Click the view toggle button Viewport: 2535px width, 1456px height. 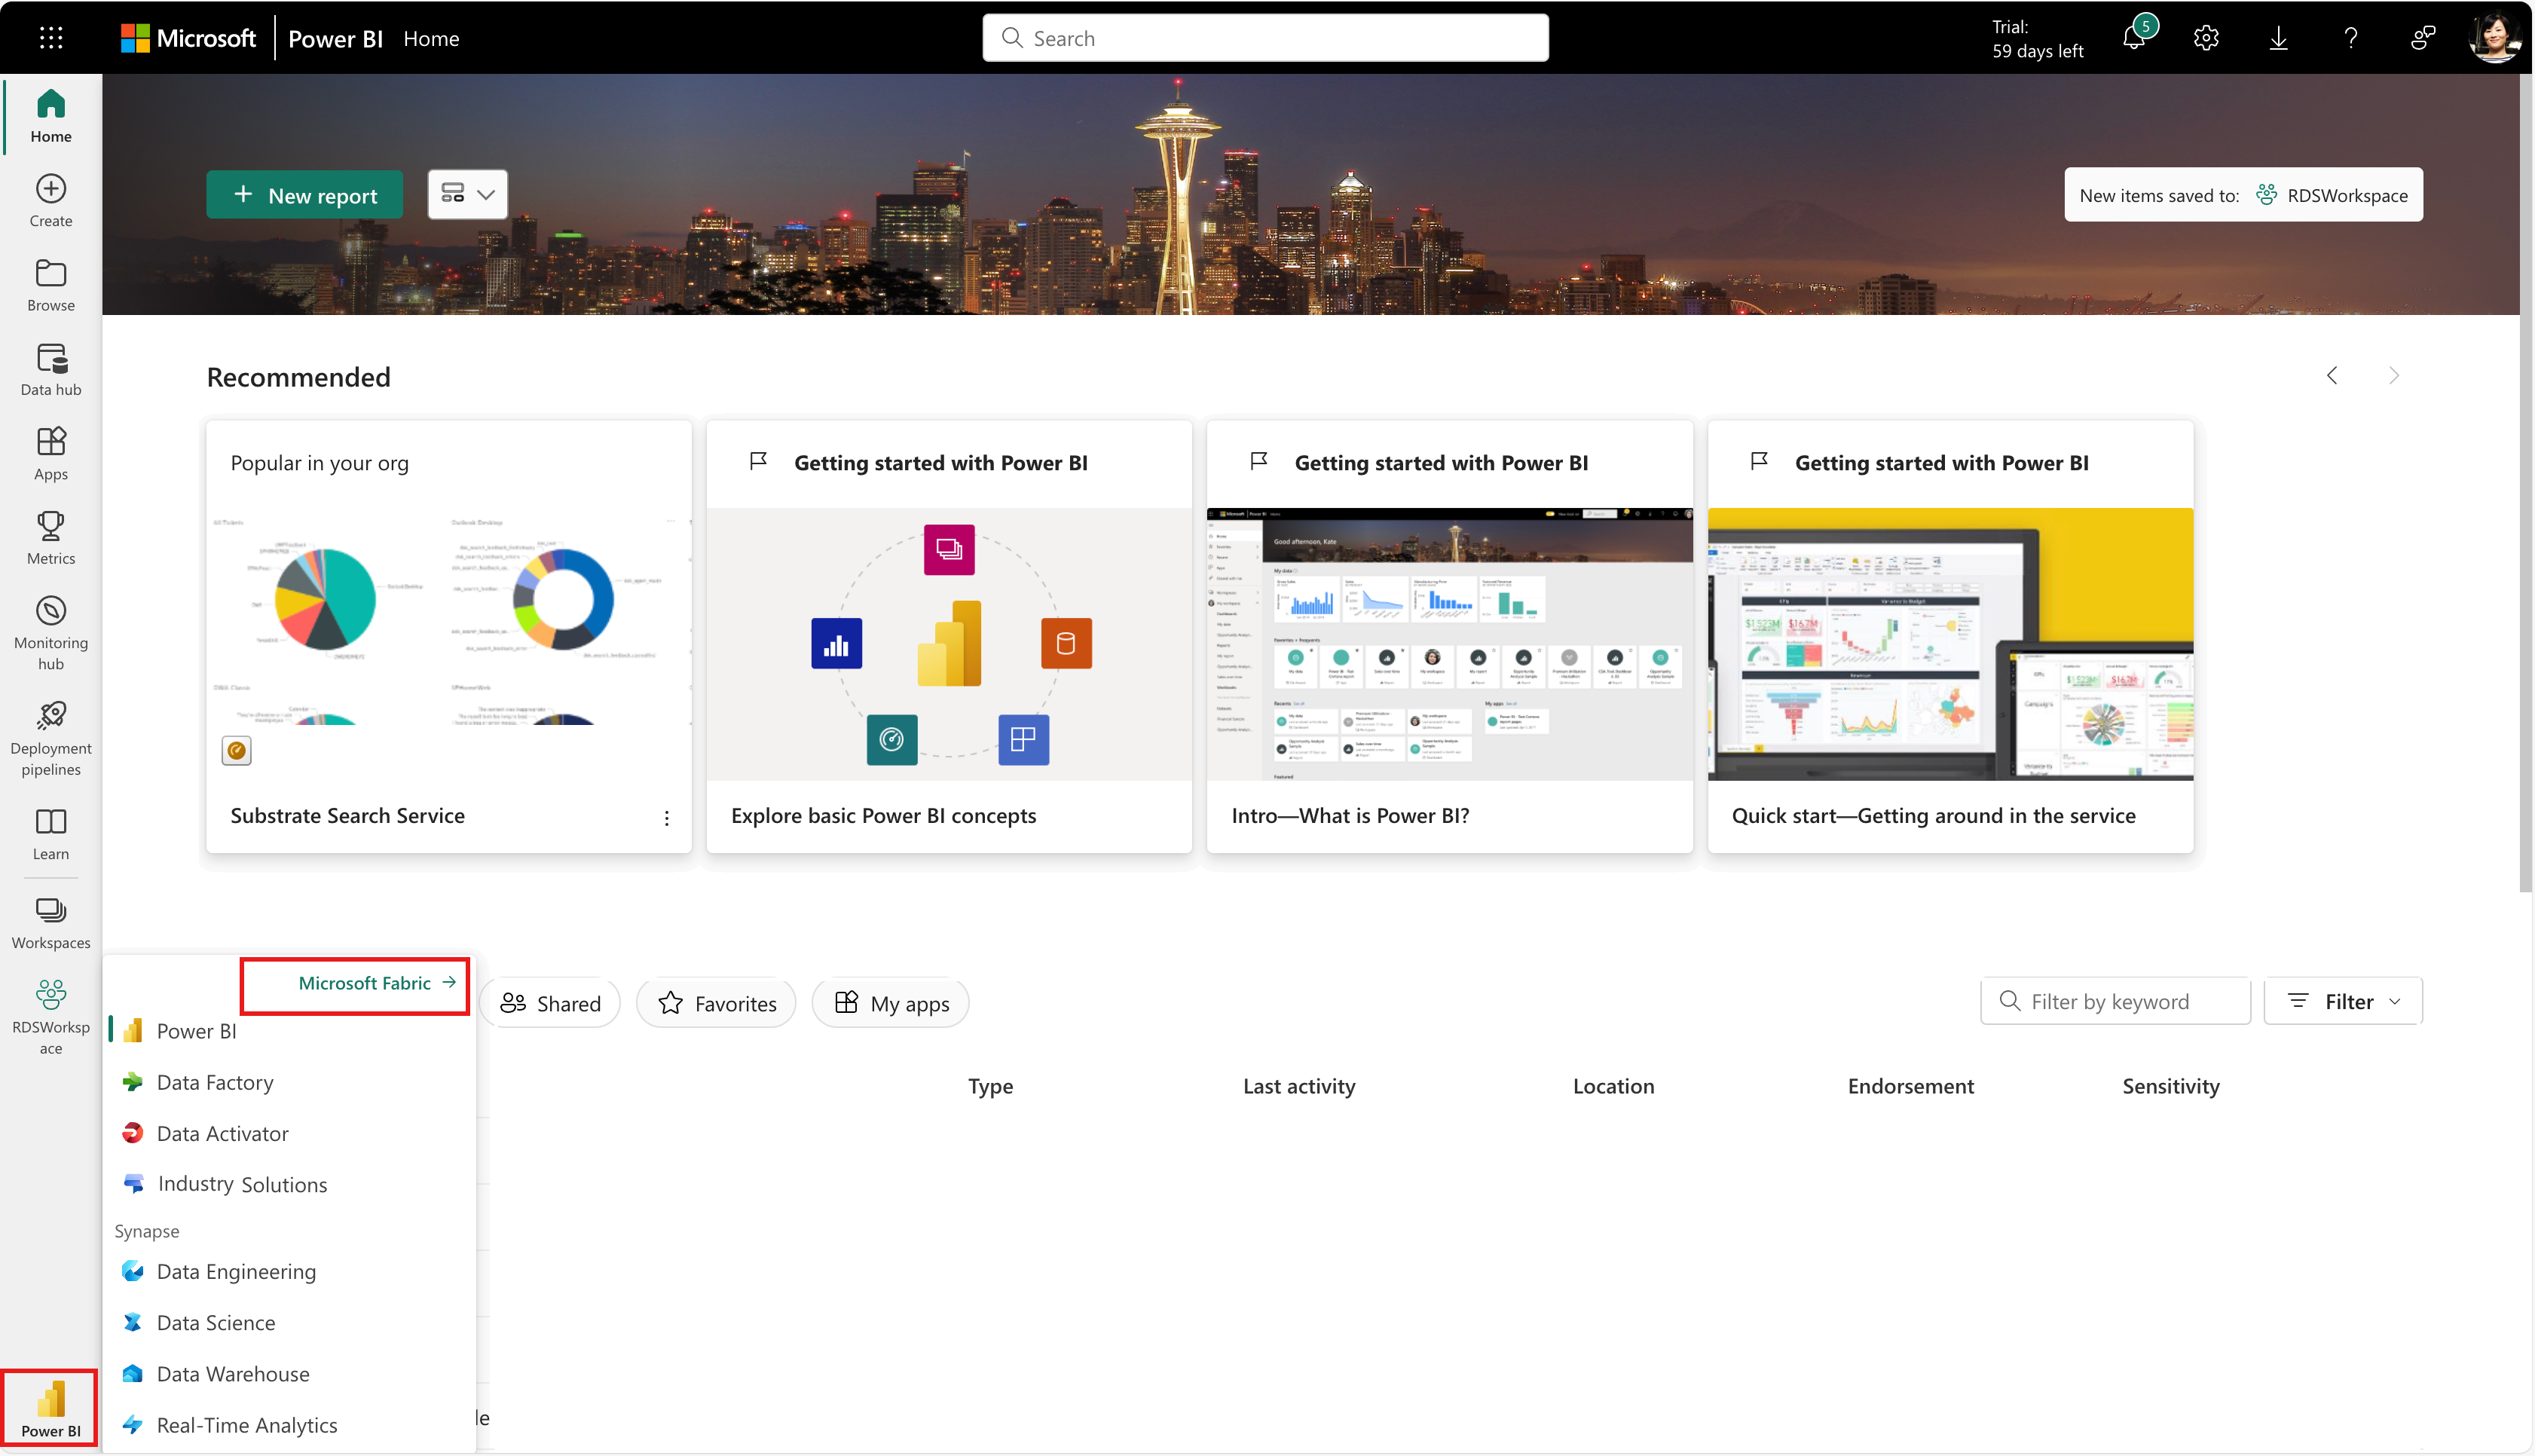[465, 194]
